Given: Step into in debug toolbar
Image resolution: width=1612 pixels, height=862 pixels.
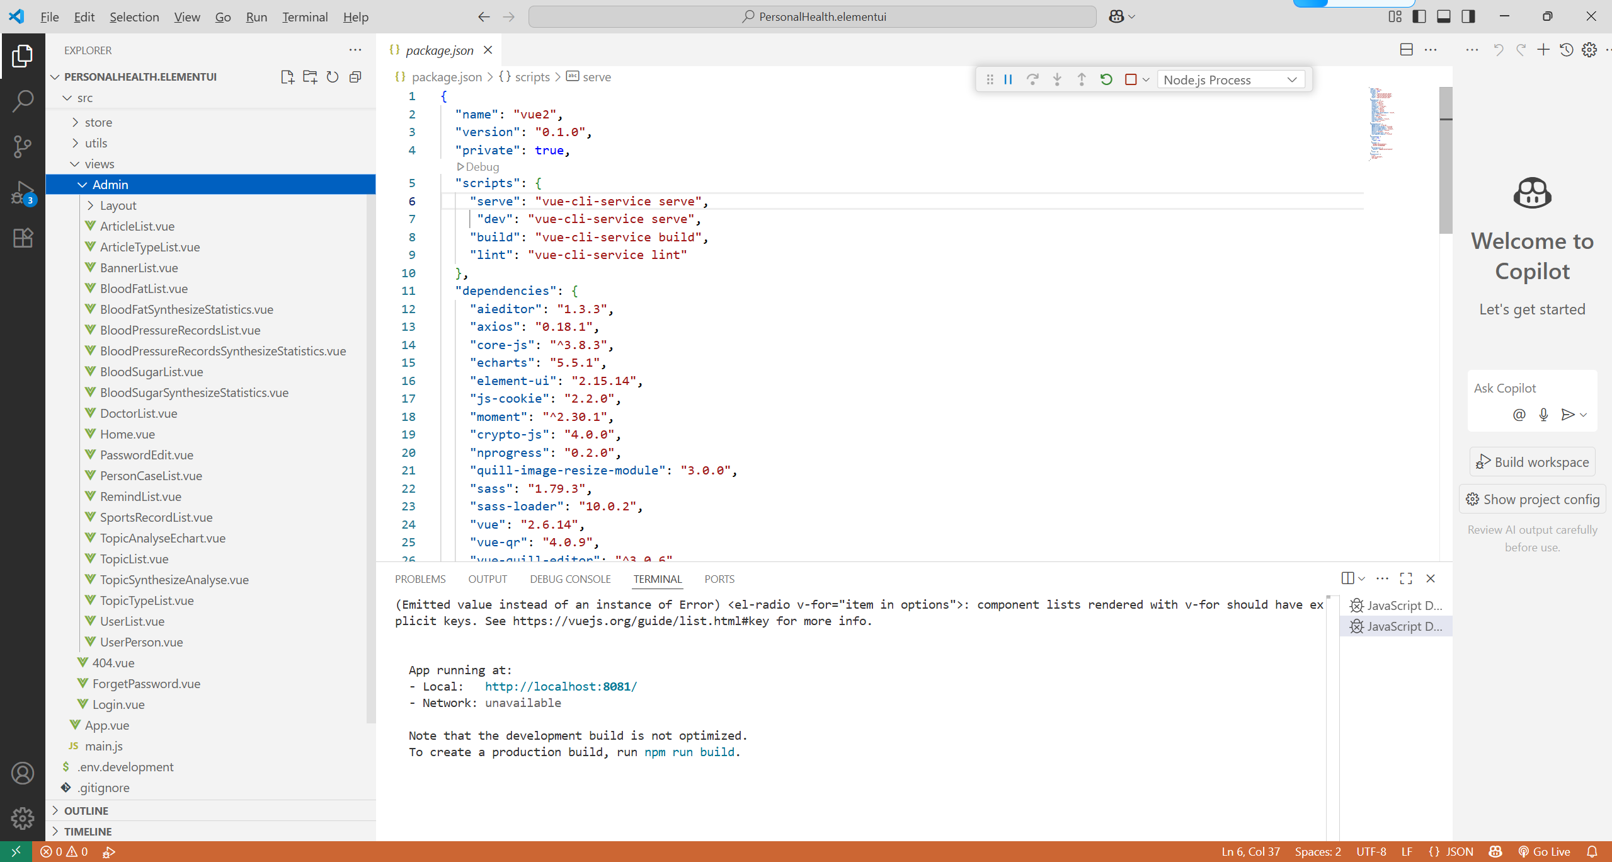Looking at the screenshot, I should 1057,79.
